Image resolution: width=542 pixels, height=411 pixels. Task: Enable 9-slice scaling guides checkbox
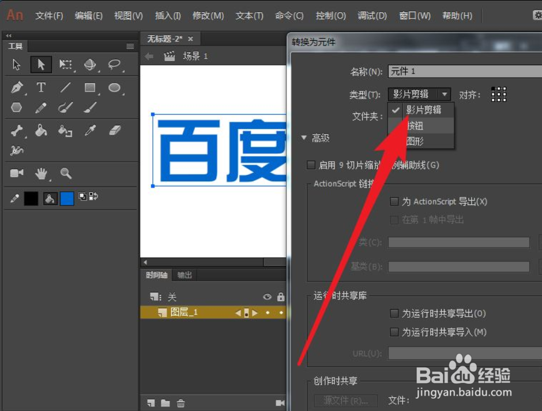(311, 165)
